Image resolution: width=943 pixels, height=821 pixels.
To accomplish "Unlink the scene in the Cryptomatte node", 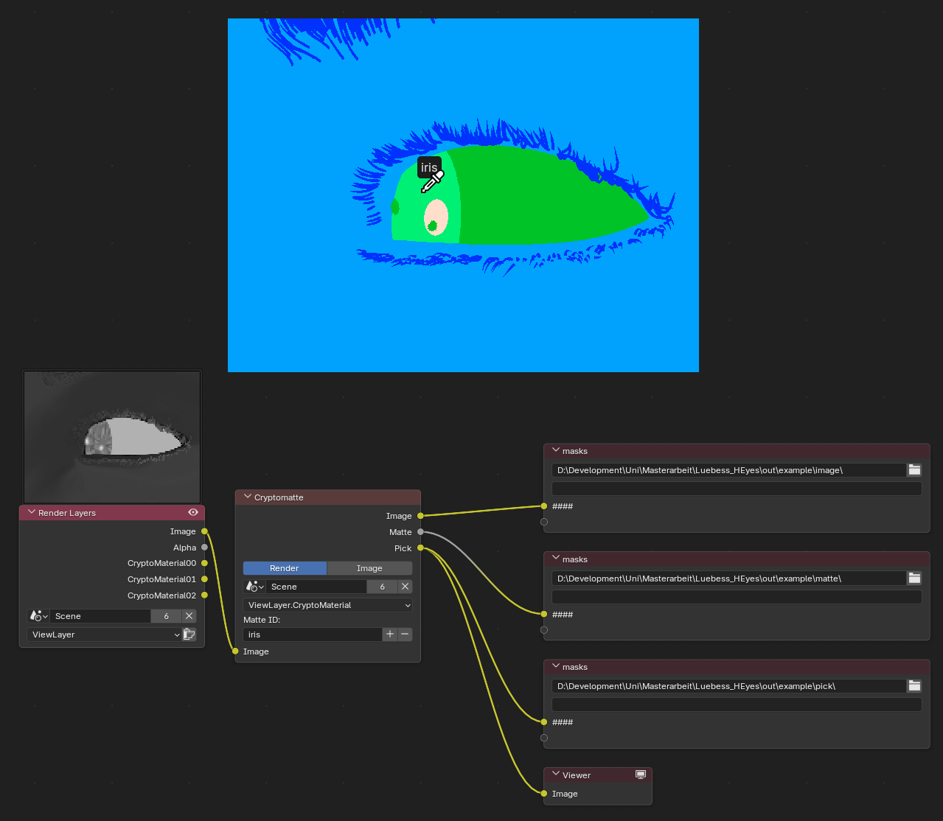I will coord(405,587).
